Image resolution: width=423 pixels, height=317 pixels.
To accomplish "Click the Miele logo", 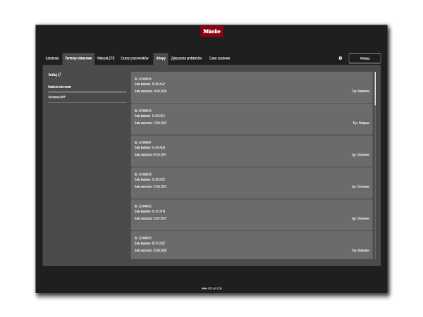I will pyautogui.click(x=211, y=32).
